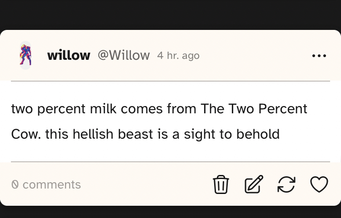Image resolution: width=341 pixels, height=218 pixels.
Task: Click the word 'sight' in the post
Action: [199, 135]
